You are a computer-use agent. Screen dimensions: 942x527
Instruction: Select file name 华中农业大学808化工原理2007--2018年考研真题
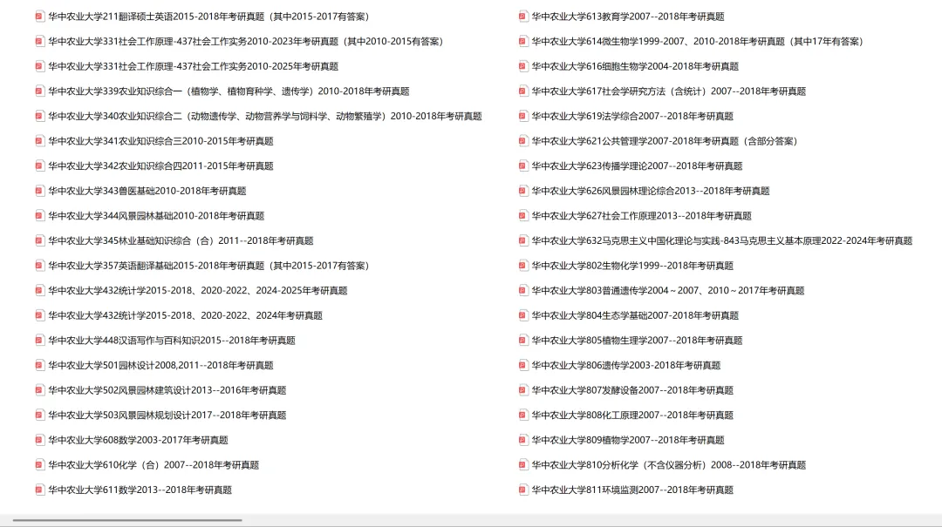pyautogui.click(x=632, y=416)
